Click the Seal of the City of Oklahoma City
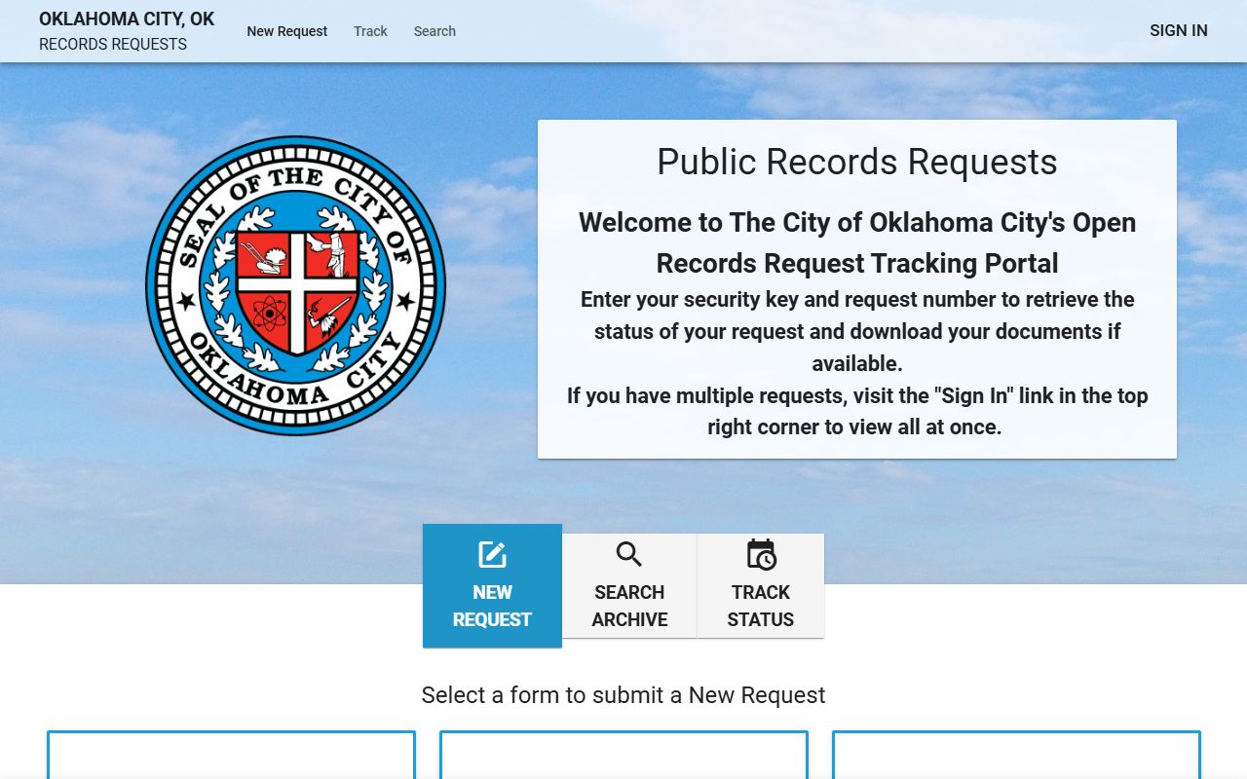 295,285
